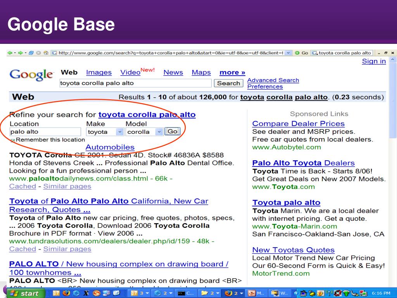Click Similar pages under paloaltodailynews result
The width and height of the screenshot is (397, 298).
pyautogui.click(x=67, y=186)
